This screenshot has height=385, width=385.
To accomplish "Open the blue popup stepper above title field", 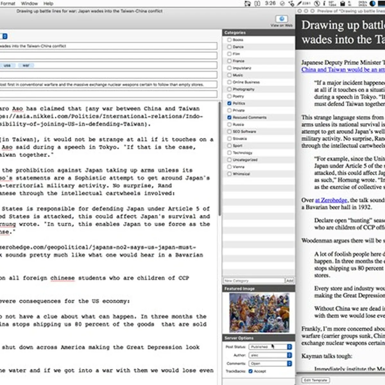I will point(4,36).
